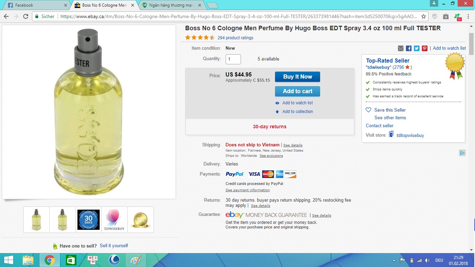This screenshot has height=267, width=475.
Task: Toggle Save this Seller heart
Action: click(369, 110)
